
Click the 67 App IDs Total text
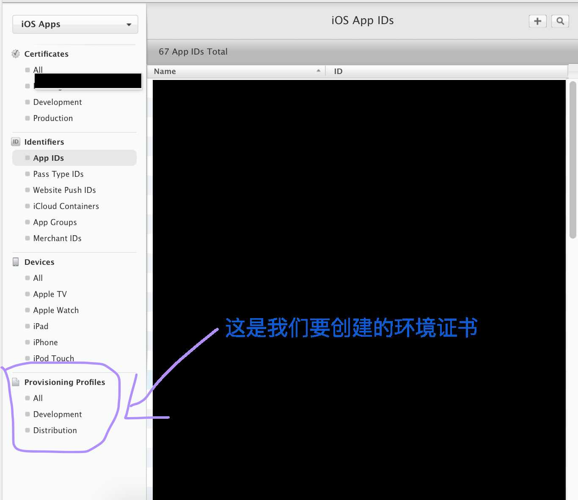click(193, 52)
